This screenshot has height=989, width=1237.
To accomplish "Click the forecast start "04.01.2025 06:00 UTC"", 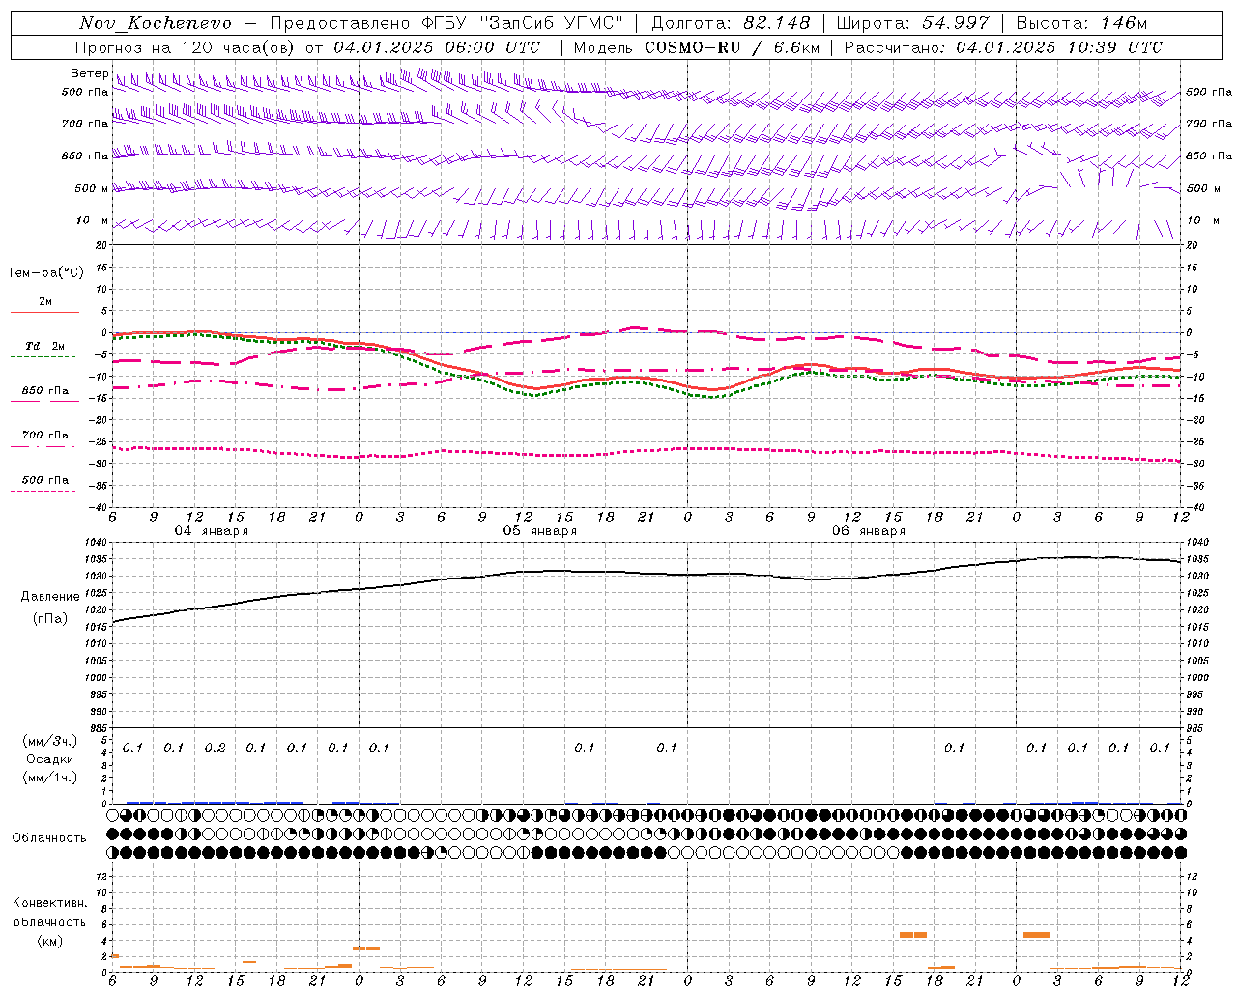I will (437, 47).
